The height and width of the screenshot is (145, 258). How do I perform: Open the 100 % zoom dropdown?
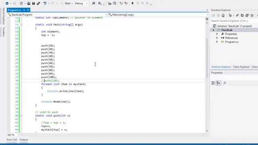19,135
